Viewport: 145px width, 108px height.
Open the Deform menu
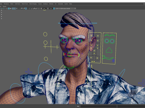(51, 4)
